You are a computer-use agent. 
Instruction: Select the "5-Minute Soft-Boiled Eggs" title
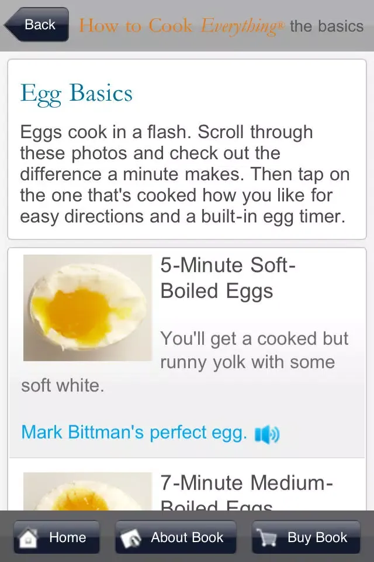pyautogui.click(x=228, y=278)
